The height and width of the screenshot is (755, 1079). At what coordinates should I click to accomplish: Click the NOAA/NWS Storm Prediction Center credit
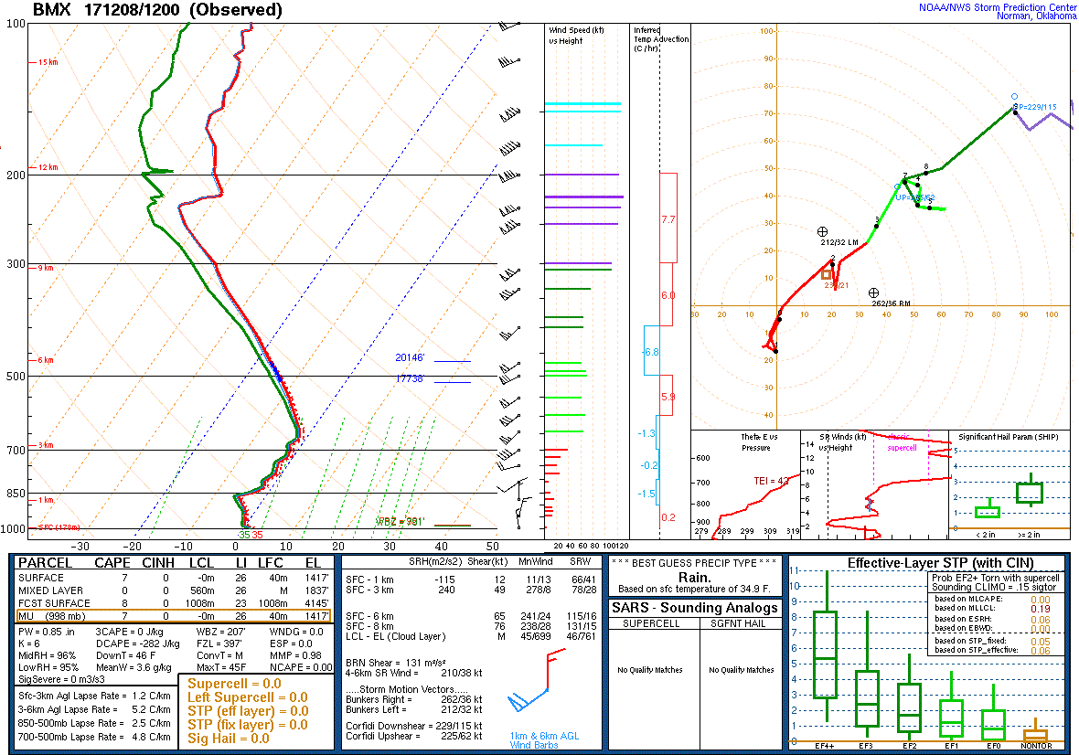coord(997,7)
